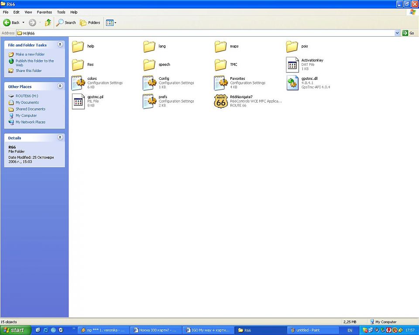This screenshot has height=335, width=419.
Task: Toggle the Folders tree pane
Action: [90, 23]
